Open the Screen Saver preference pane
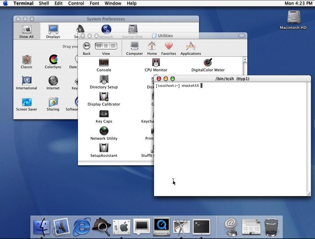The image size is (315, 239). (27, 104)
